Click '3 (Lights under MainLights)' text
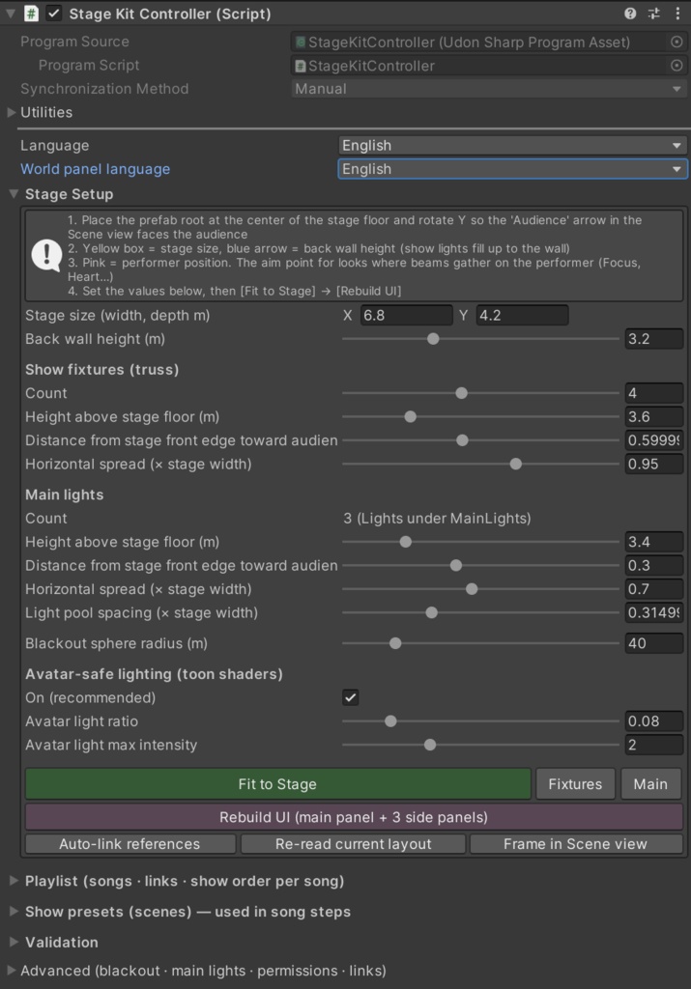Viewport: 691px width, 989px height. (438, 519)
